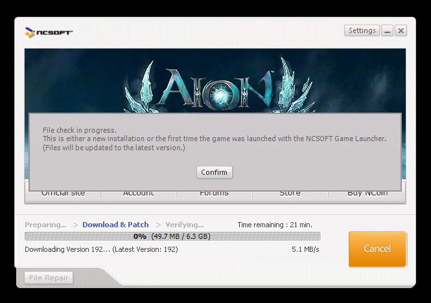Screen dimensions: 431x303
Task: Click the Verifying step label
Action: point(184,225)
